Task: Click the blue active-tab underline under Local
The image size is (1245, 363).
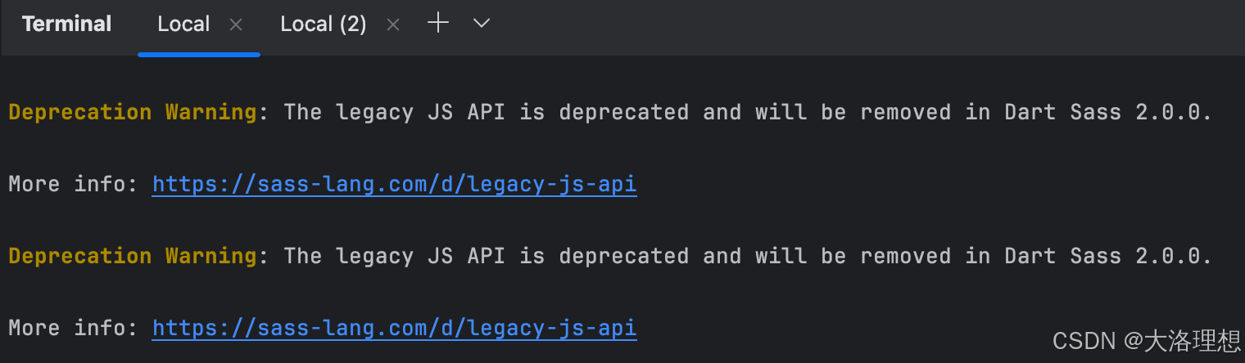Action: [199, 54]
